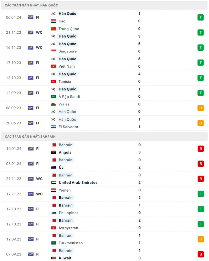209x261 pixels.
Task: Click the Philippines flag icon
Action: 53,213
